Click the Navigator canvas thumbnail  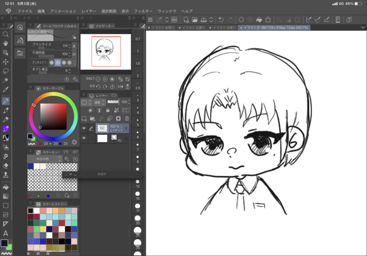(106, 52)
